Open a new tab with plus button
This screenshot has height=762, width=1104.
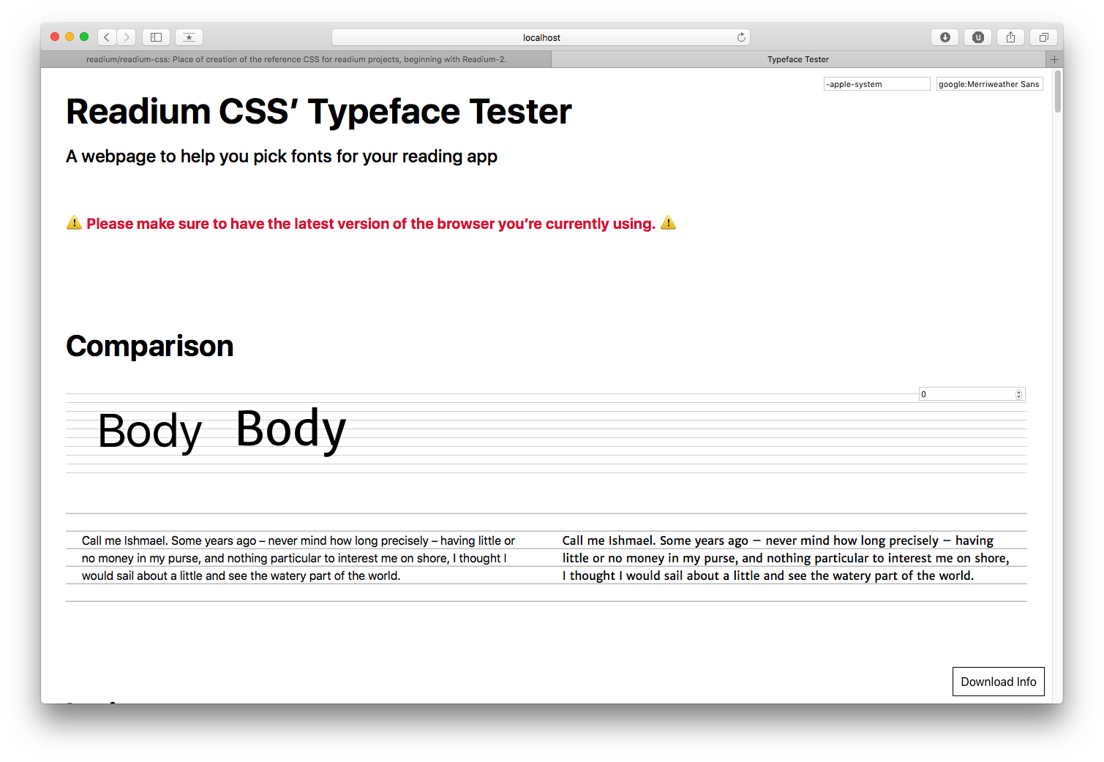1054,59
